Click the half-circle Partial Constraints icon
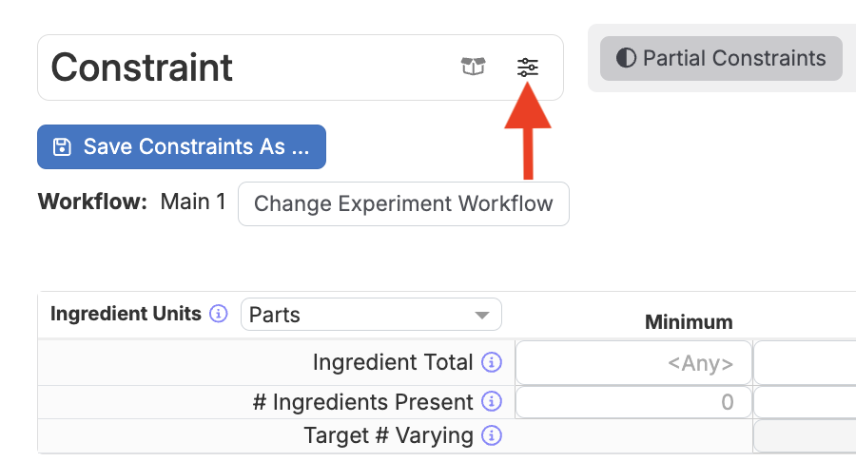This screenshot has height=462, width=856. click(626, 58)
